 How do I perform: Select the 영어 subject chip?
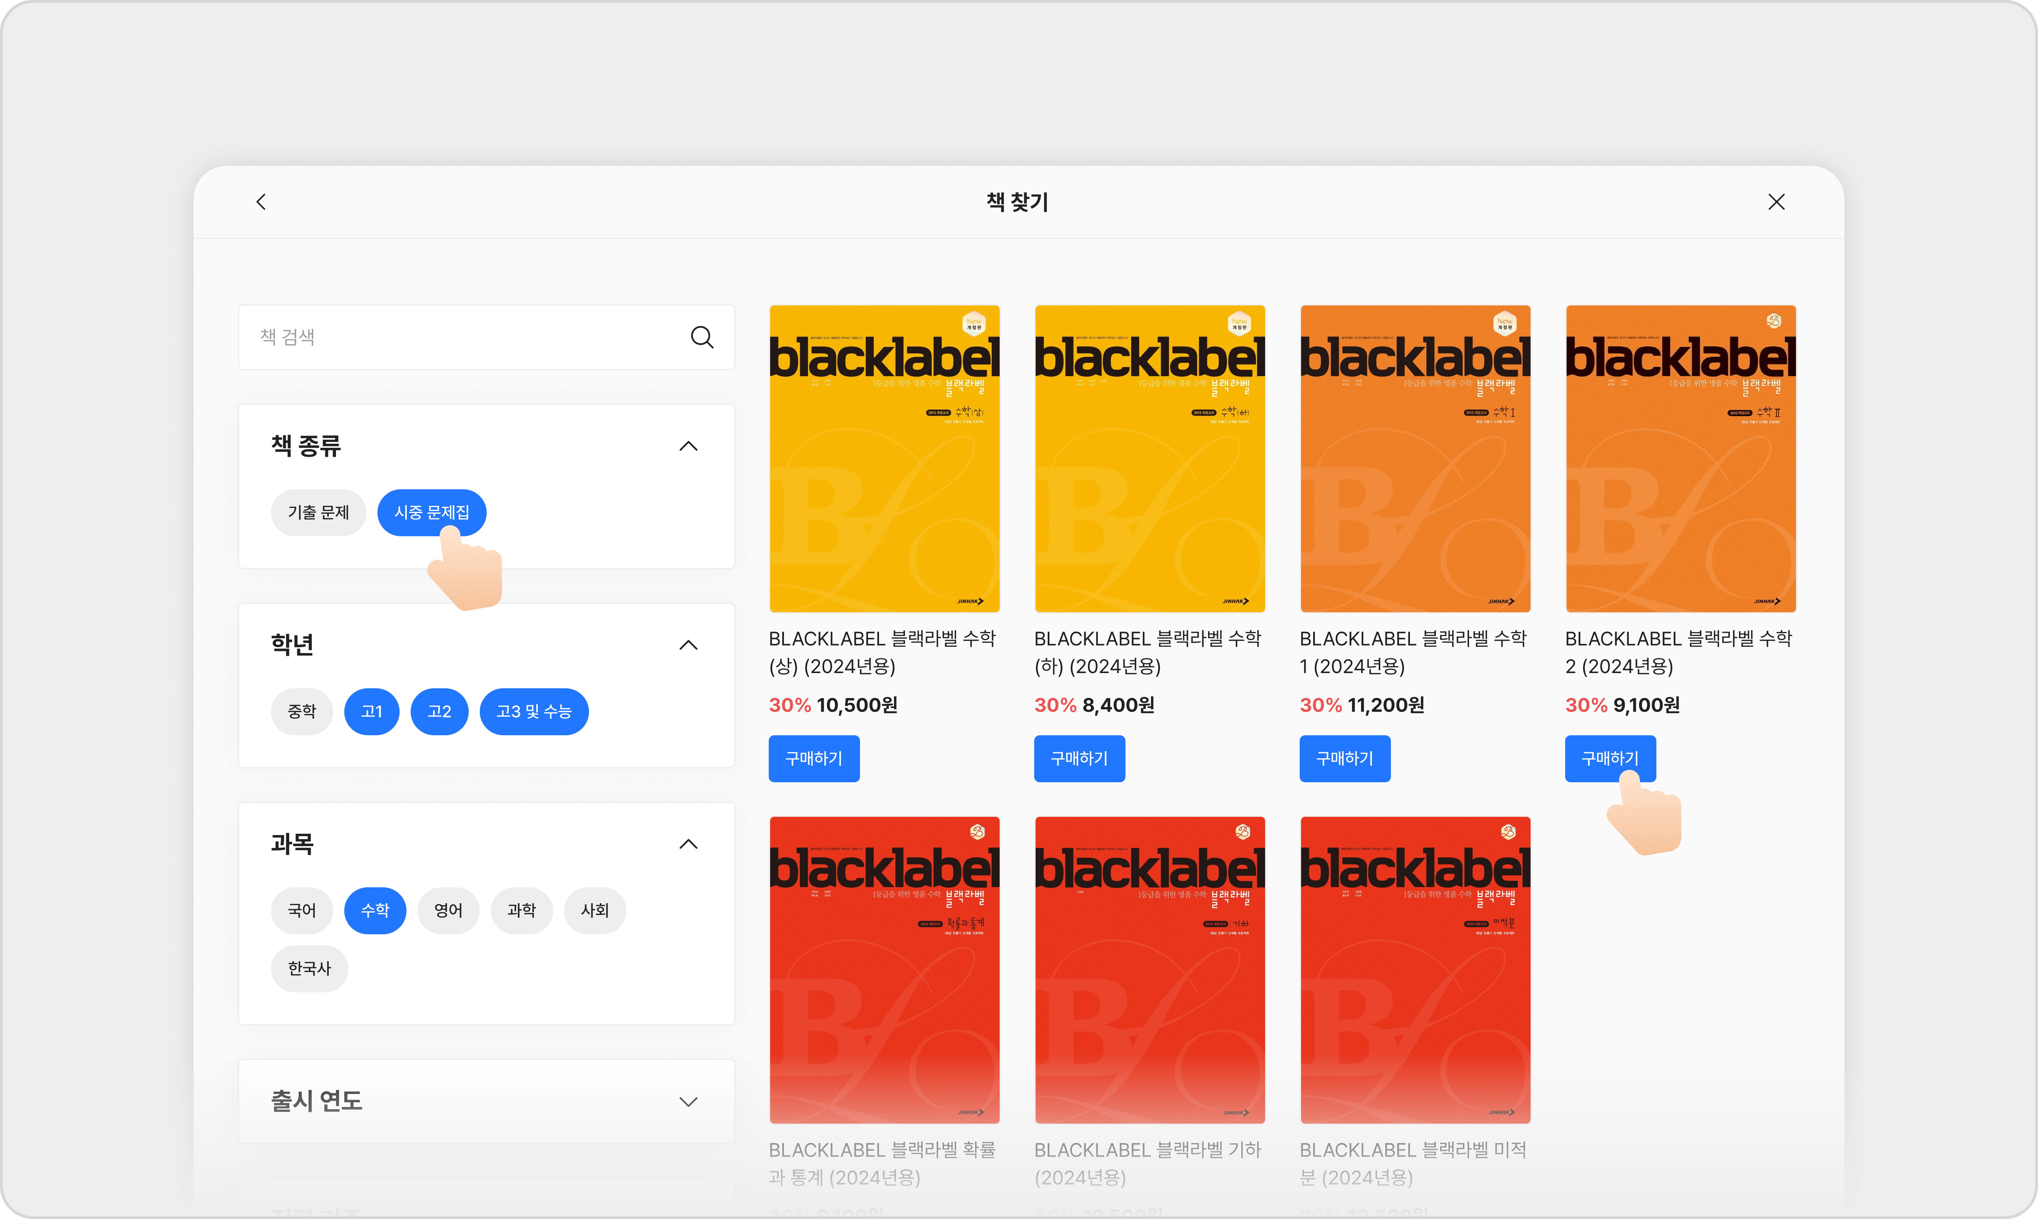(448, 910)
